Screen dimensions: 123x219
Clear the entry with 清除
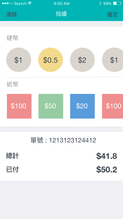coord(11,14)
